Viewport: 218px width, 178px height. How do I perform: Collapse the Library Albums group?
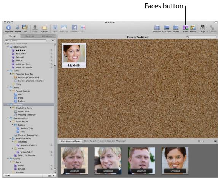coord(8,47)
